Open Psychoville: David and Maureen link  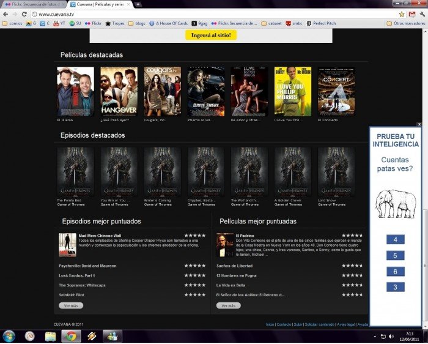click(87, 266)
